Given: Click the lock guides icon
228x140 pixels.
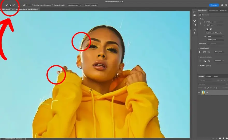Looking at the screenshot, I should pos(205,61).
